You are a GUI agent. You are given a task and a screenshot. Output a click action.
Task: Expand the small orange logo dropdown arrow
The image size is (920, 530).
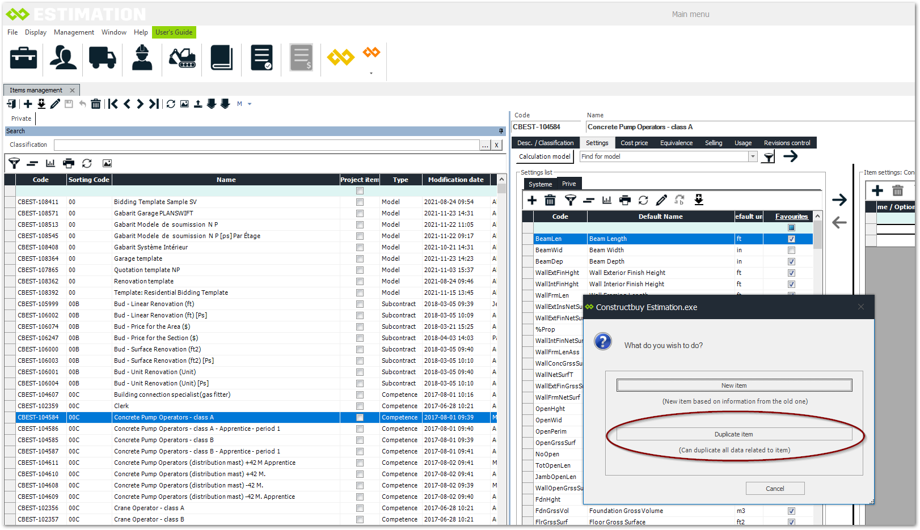coord(372,73)
